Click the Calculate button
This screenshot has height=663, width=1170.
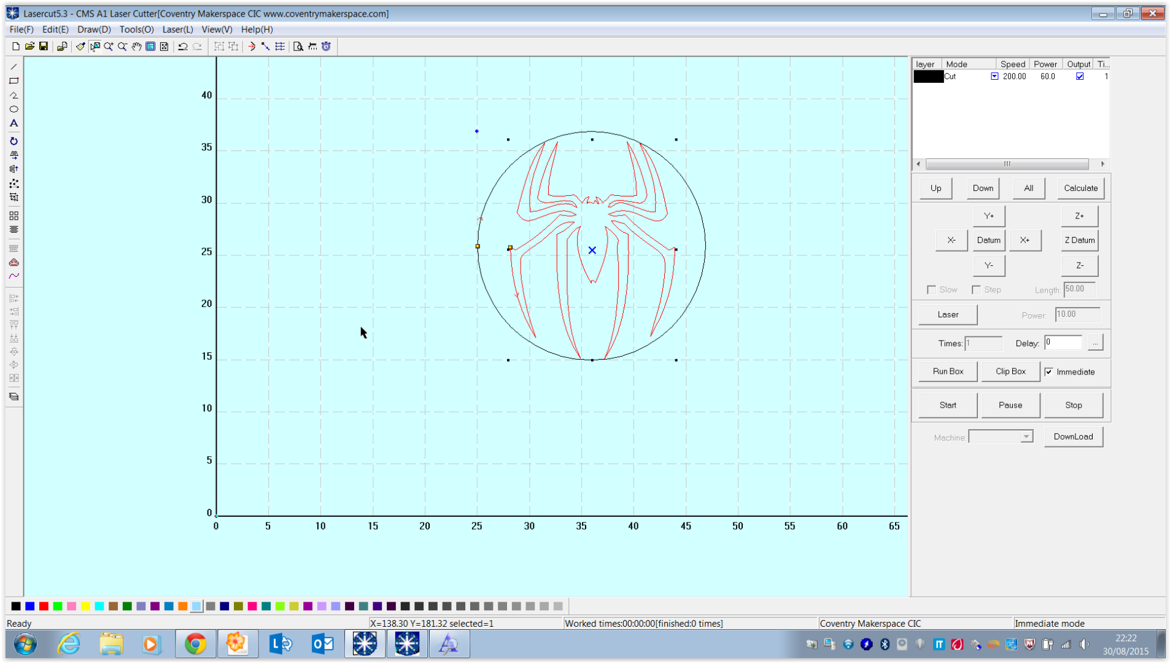(1080, 188)
